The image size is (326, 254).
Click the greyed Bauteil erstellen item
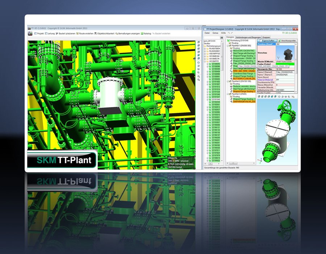(x=161, y=33)
